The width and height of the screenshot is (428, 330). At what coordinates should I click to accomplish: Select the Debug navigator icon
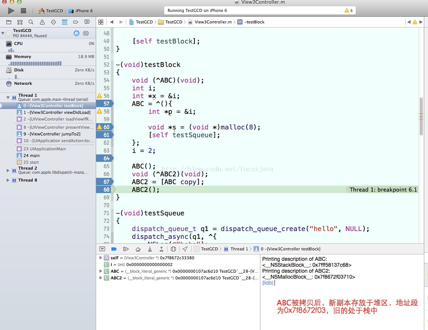click(65, 22)
